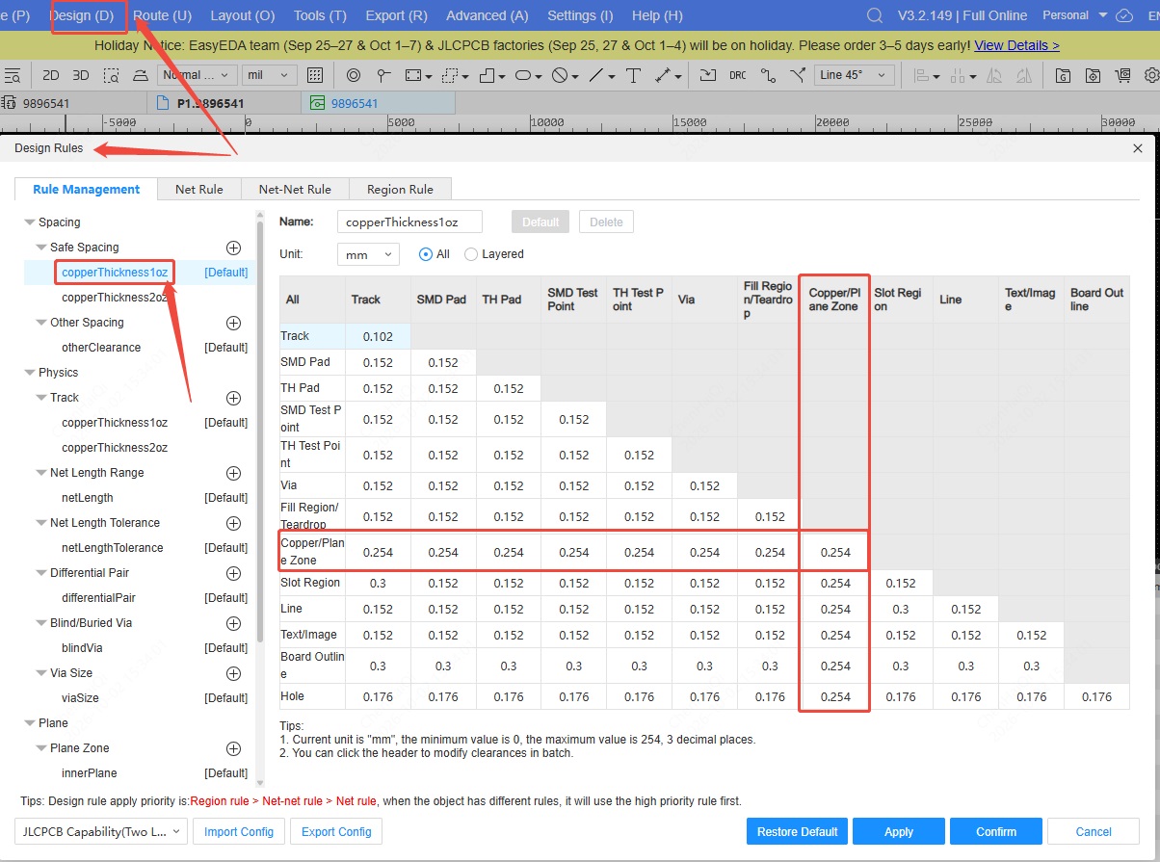Image resolution: width=1160 pixels, height=862 pixels.
Task: Click the grid settings icon
Action: coord(315,75)
